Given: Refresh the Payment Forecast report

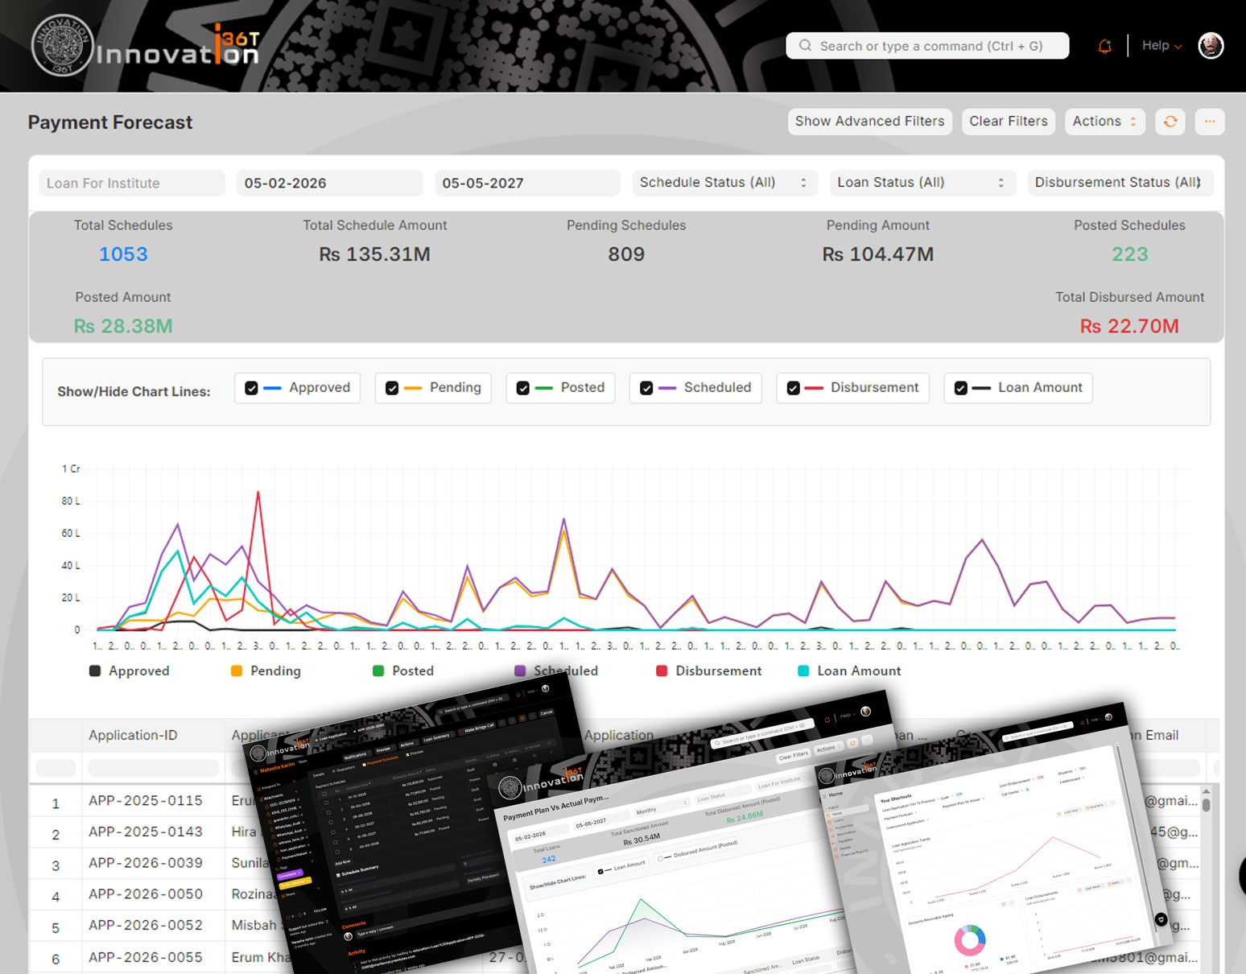Looking at the screenshot, I should point(1170,122).
